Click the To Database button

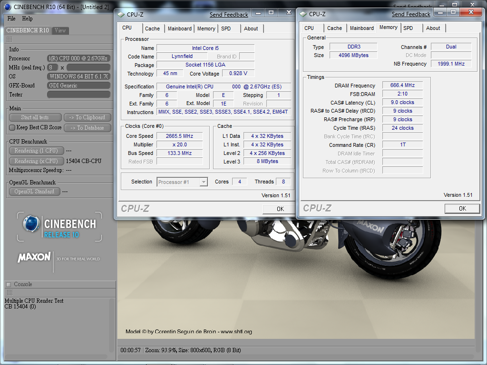[x=88, y=127]
